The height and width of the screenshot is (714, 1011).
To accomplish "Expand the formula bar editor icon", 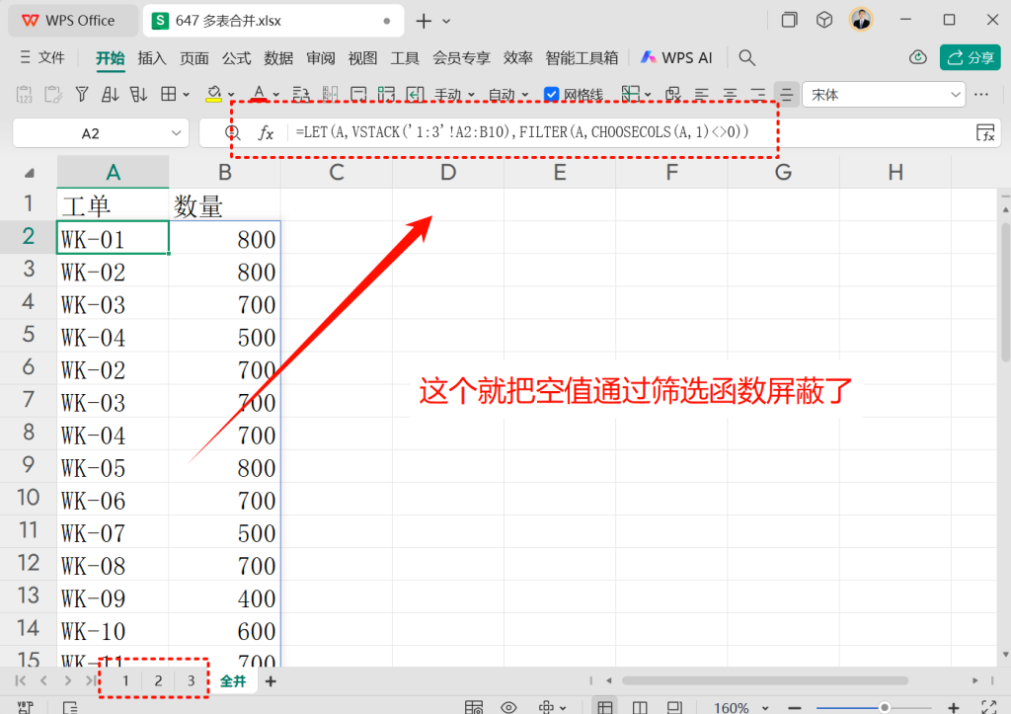I will pyautogui.click(x=985, y=133).
